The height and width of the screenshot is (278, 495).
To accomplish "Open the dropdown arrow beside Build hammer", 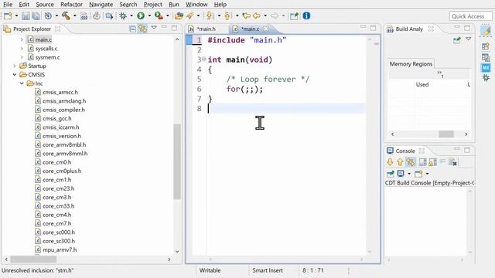I will point(75,15).
